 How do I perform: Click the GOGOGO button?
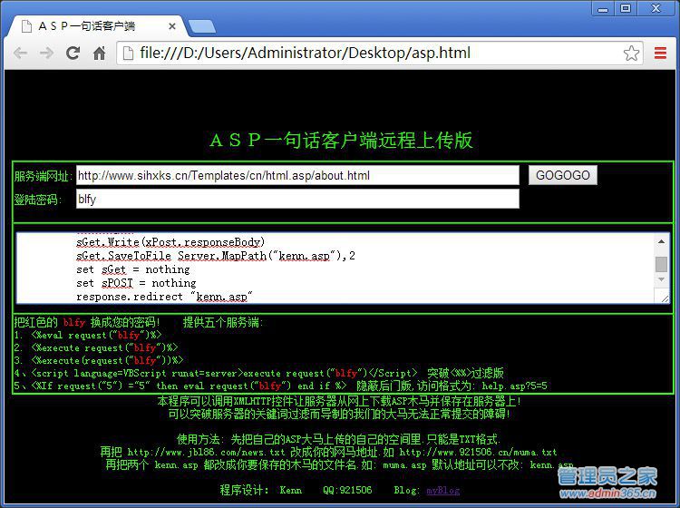click(x=562, y=175)
